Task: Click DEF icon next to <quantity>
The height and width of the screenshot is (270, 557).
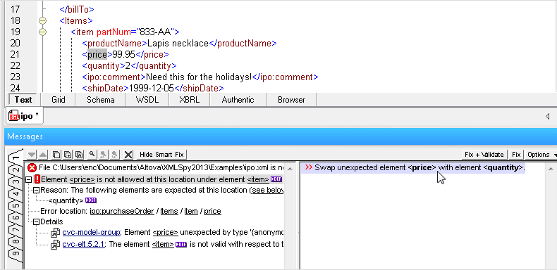Action: tap(91, 200)
